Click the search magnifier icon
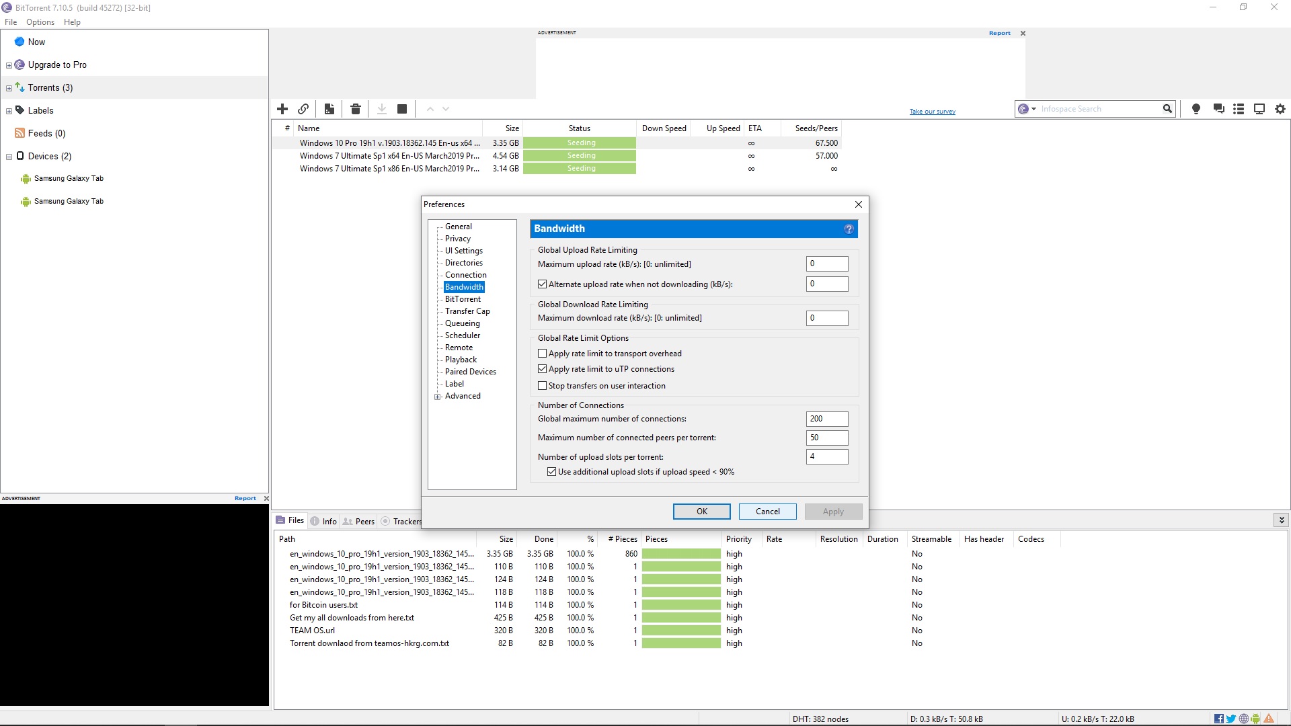1291x726 pixels. point(1167,109)
